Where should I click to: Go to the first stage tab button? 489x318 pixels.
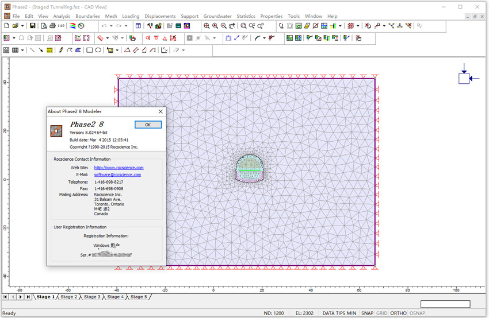[5, 297]
